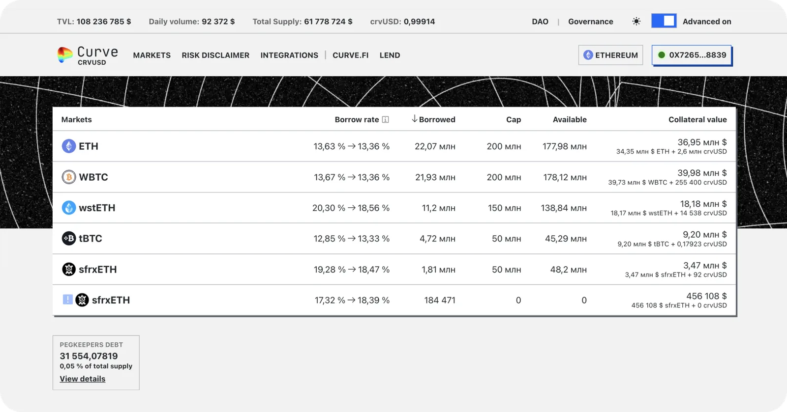Click the blue warning badge beside sfrxETH

point(68,300)
